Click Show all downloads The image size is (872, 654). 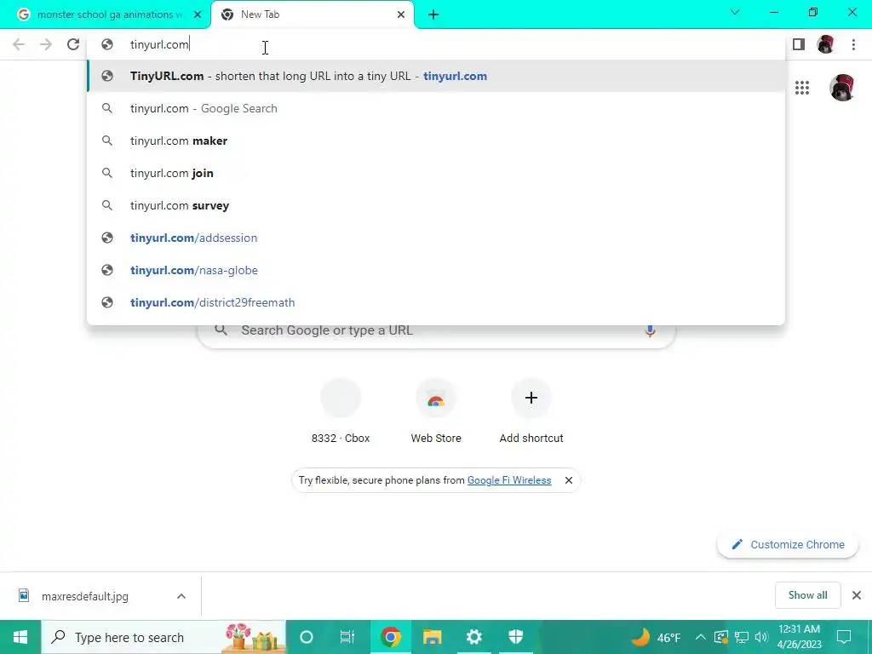[807, 595]
